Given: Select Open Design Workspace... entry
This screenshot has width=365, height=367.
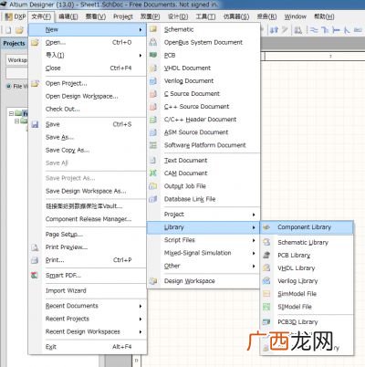Looking at the screenshot, I should pyautogui.click(x=88, y=96).
